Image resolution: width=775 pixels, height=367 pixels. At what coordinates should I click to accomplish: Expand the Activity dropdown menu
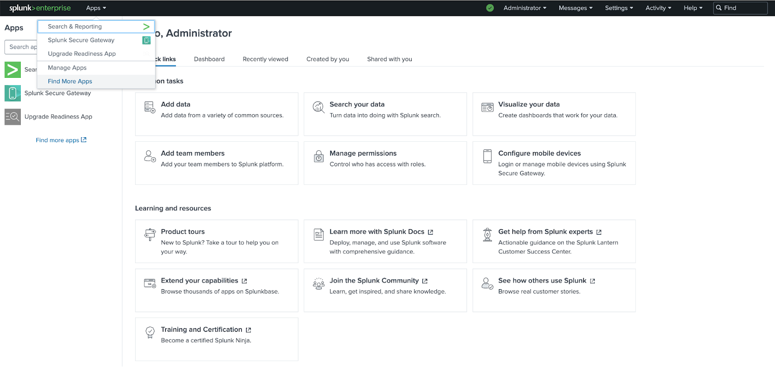[658, 8]
